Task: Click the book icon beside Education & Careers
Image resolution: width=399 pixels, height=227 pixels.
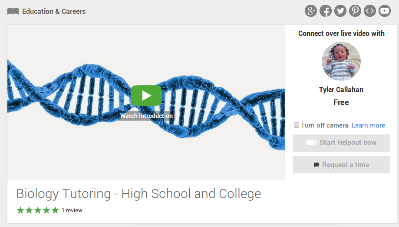Action: (x=13, y=11)
